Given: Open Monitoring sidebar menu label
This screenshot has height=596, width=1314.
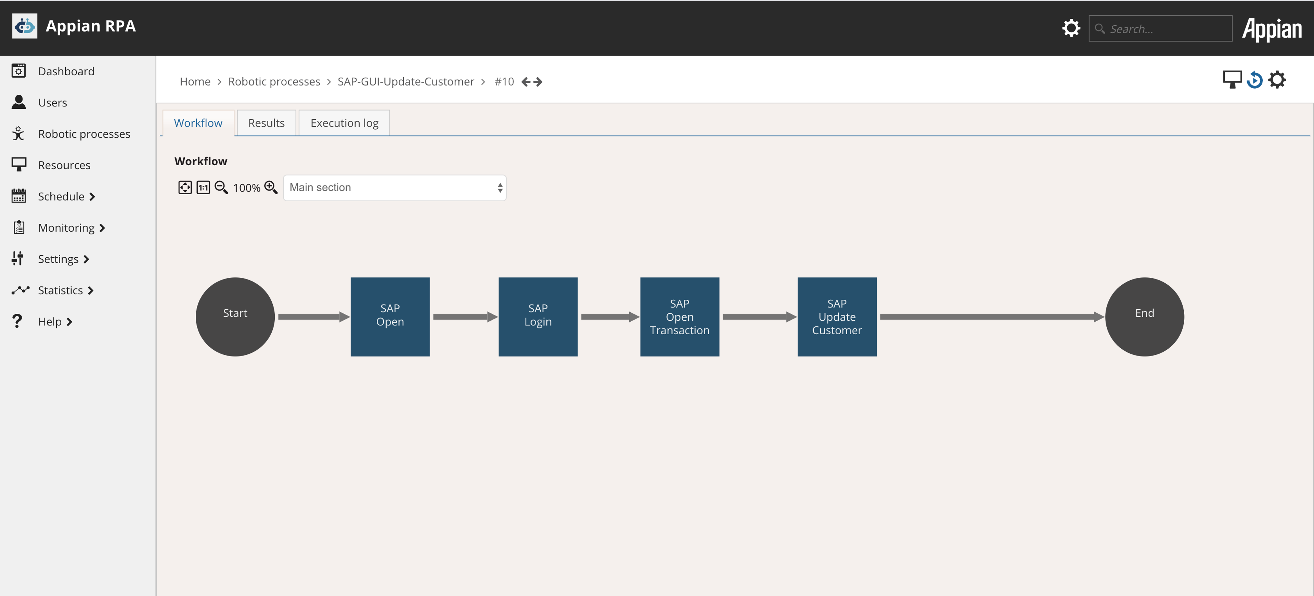Looking at the screenshot, I should coord(66,228).
